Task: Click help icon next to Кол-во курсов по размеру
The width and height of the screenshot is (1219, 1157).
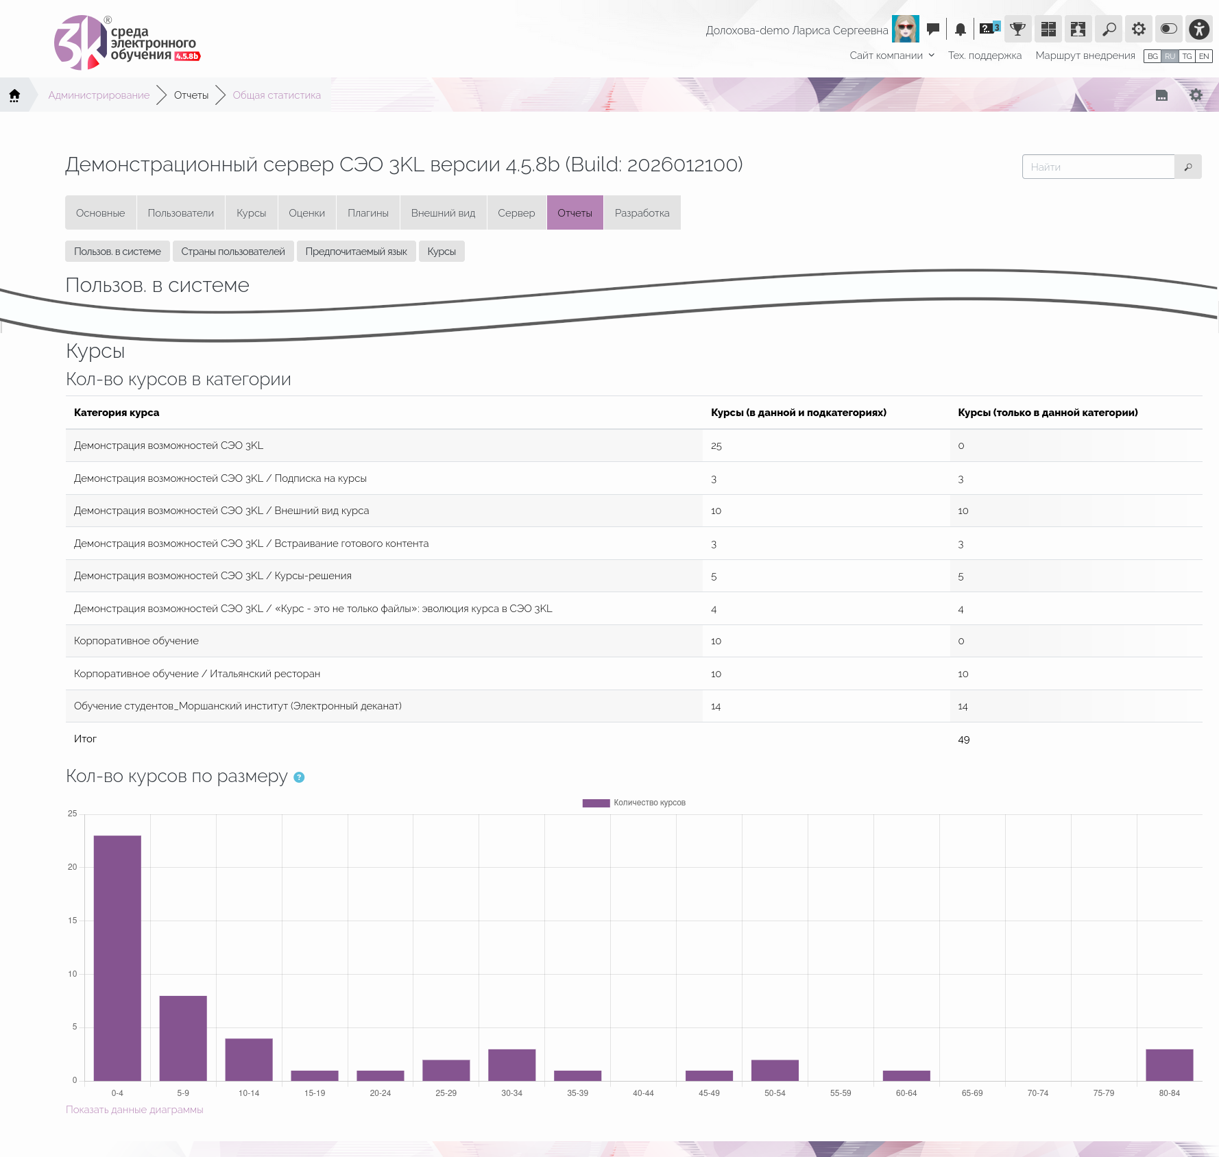Action: click(299, 777)
